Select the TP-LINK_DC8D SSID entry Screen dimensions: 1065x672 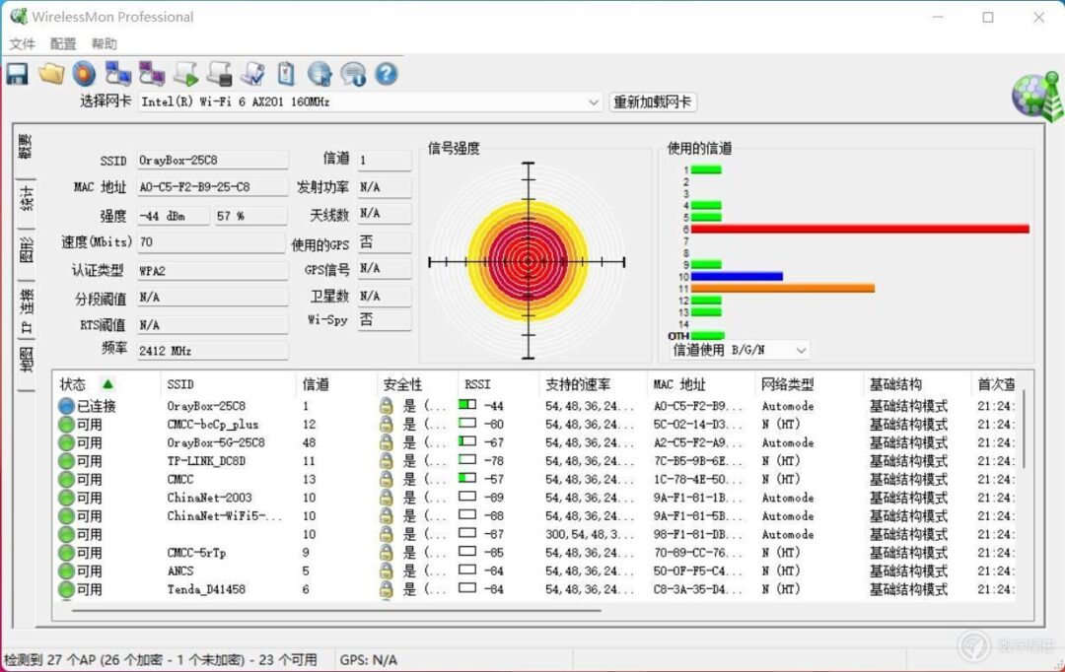coord(206,461)
